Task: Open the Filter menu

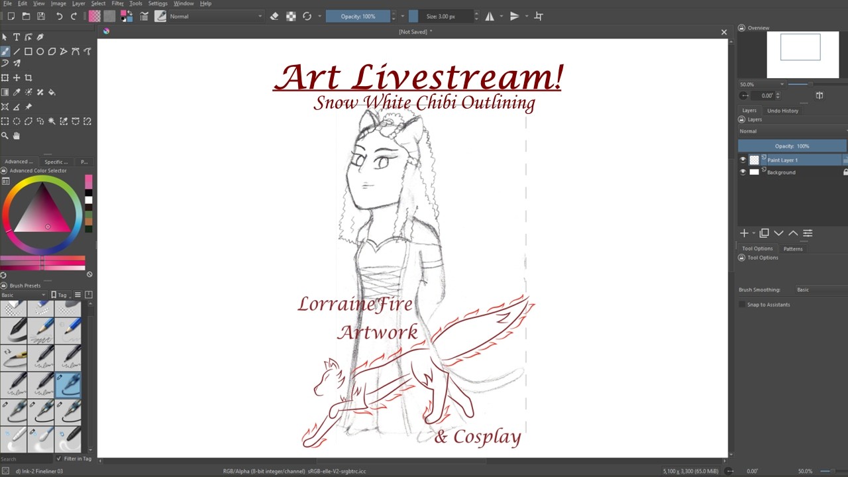Action: pos(117,3)
